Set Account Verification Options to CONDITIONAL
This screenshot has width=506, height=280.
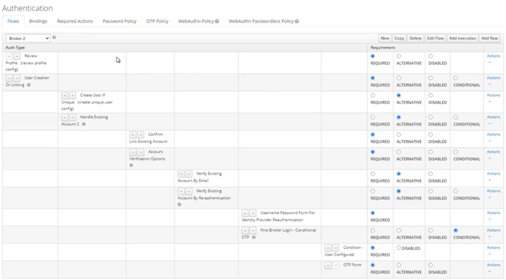click(x=455, y=152)
